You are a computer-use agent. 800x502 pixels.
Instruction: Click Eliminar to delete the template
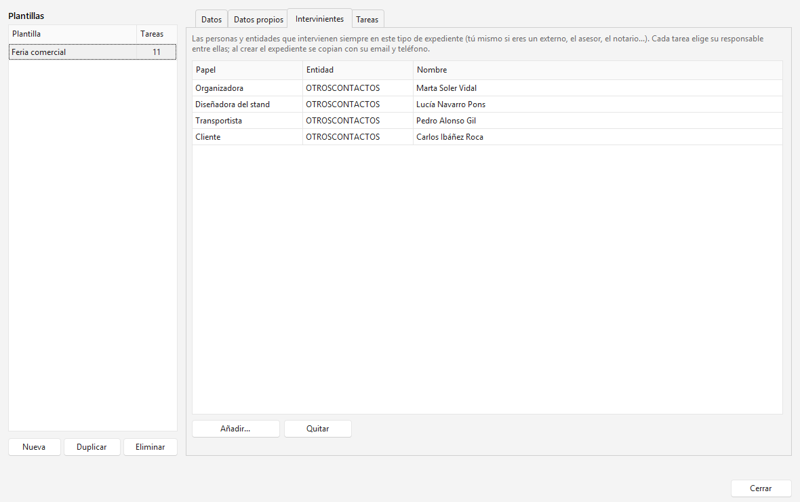[x=150, y=447]
